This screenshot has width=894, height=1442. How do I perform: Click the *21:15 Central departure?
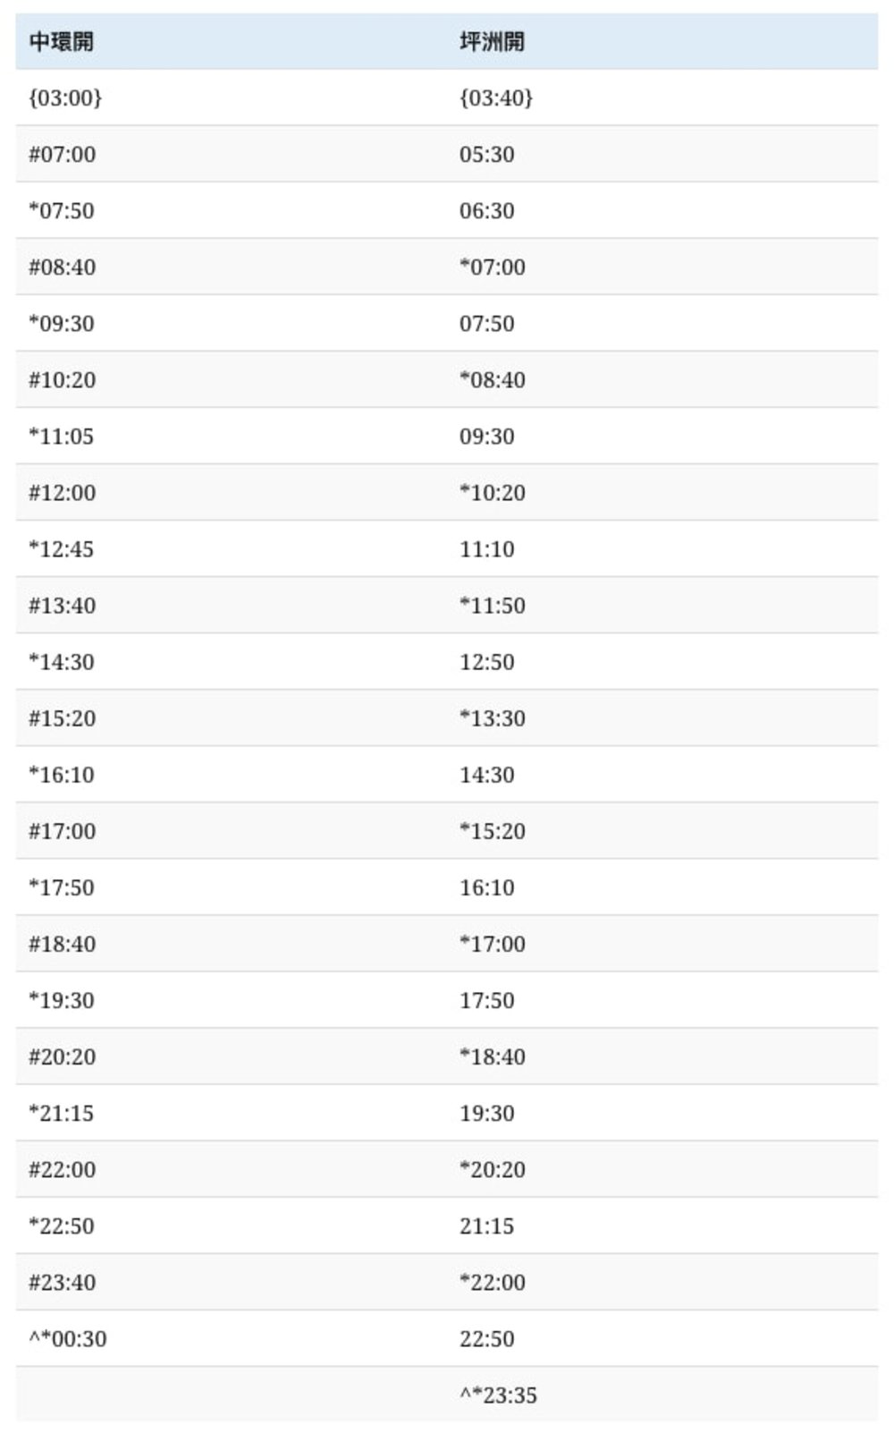click(61, 1113)
